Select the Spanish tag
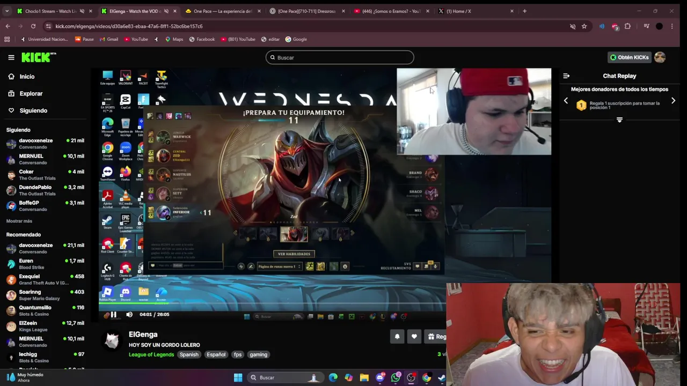687x386 pixels. click(189, 354)
